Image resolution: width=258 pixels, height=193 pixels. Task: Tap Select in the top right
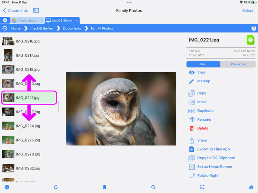coord(248,11)
